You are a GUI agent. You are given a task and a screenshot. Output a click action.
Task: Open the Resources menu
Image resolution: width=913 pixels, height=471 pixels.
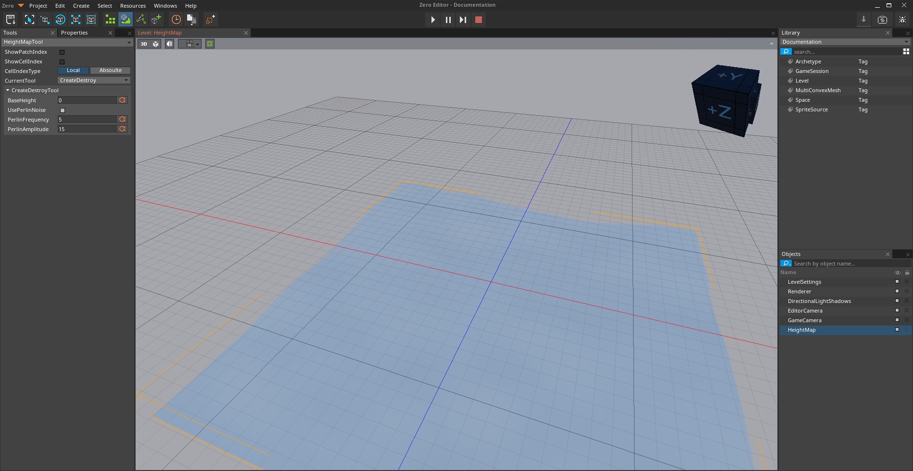click(133, 6)
